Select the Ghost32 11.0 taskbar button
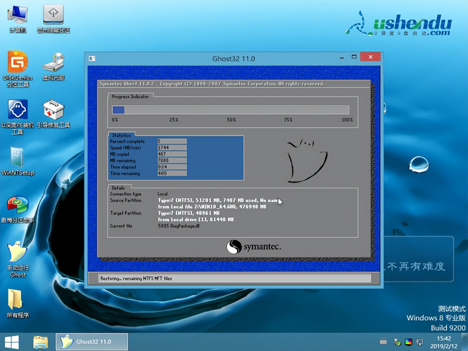This screenshot has width=468, height=351. coord(91,341)
